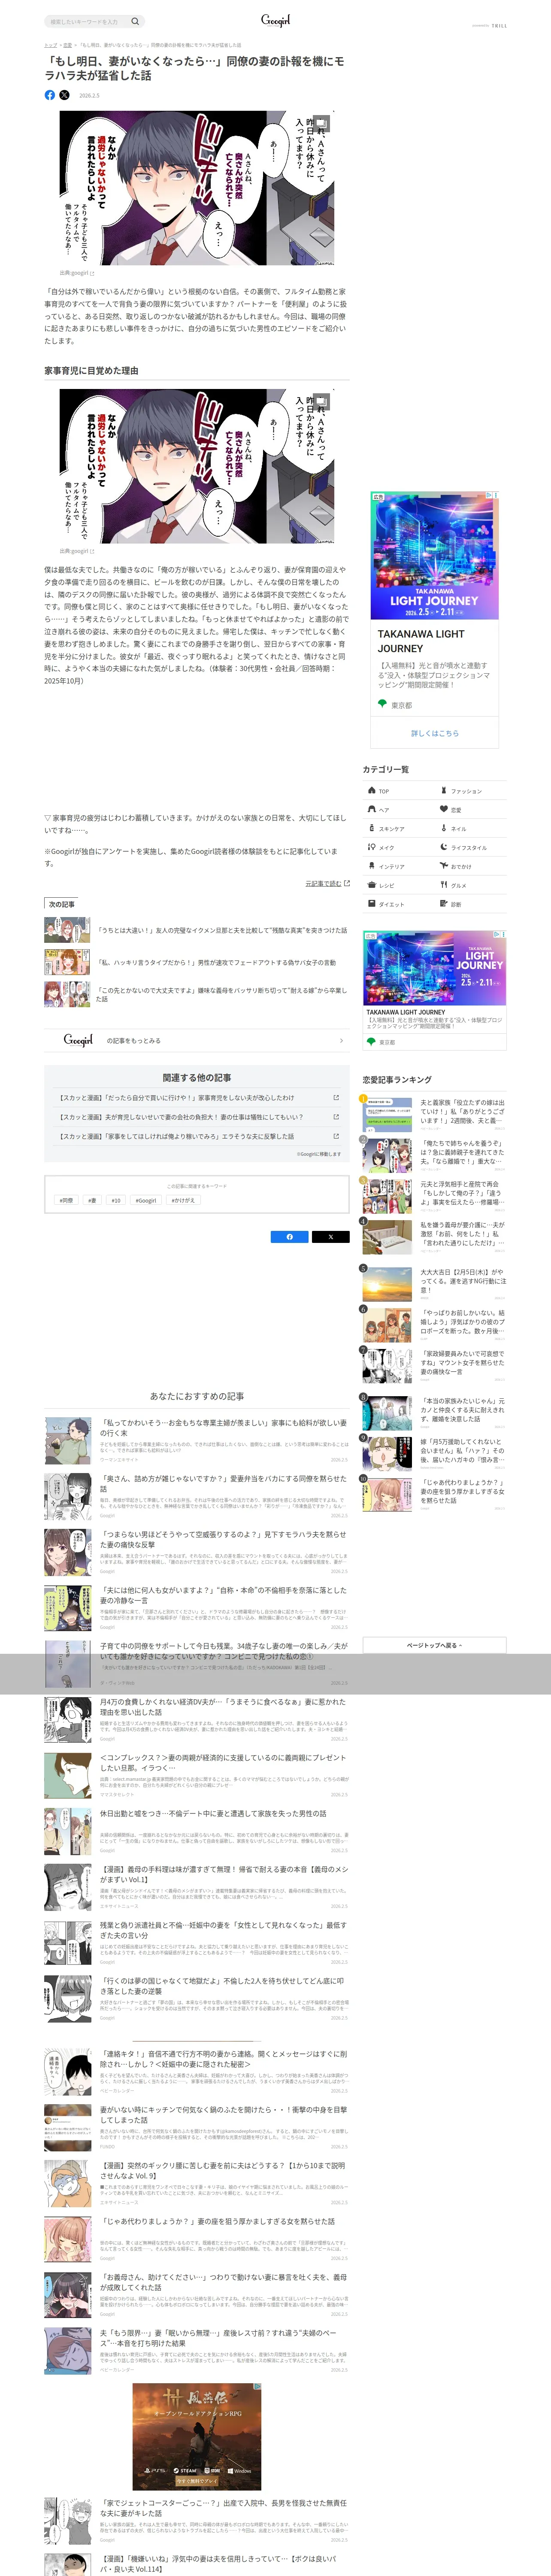Screen dimensions: 551x2576
Task: Select the #同僚 keyword tag
Action: tap(66, 1200)
